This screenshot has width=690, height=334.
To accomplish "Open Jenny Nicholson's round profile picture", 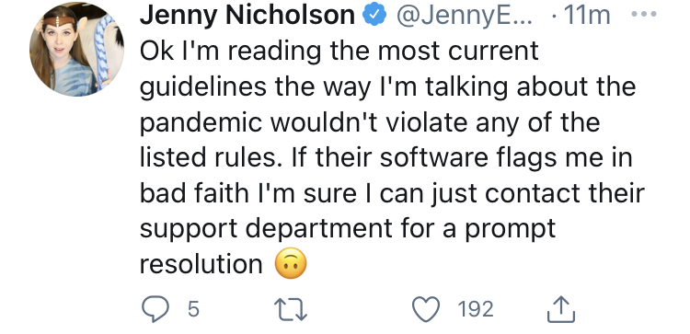I will (x=76, y=50).
